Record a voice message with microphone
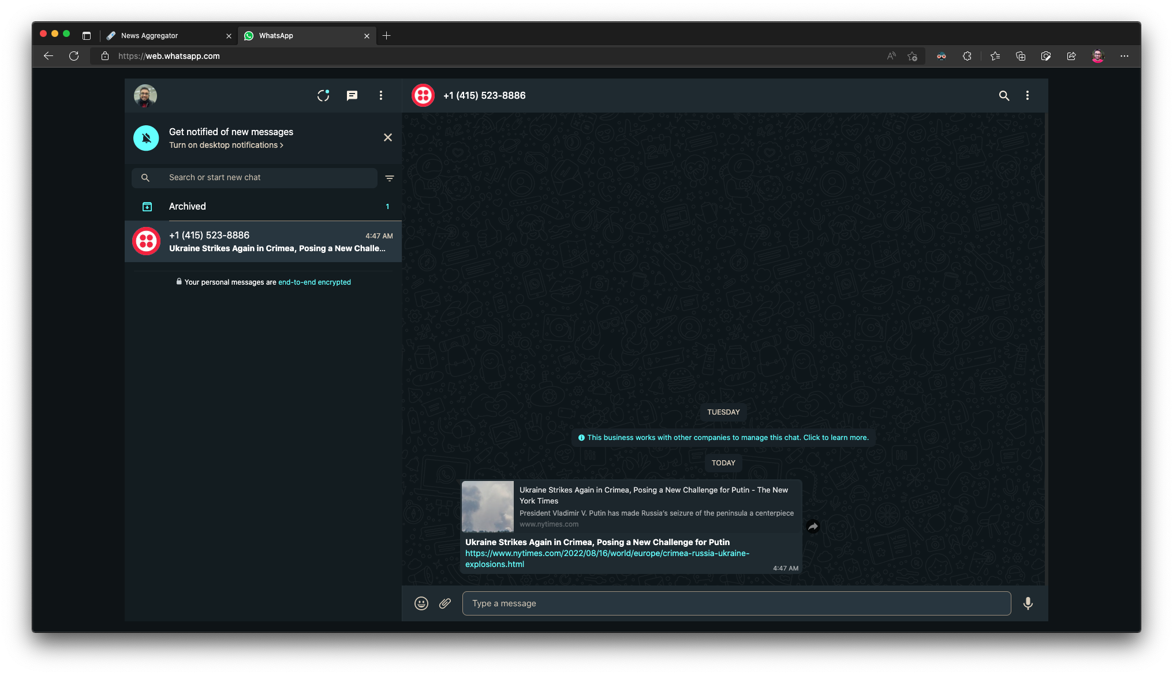Viewport: 1173px width, 675px height. click(x=1028, y=603)
